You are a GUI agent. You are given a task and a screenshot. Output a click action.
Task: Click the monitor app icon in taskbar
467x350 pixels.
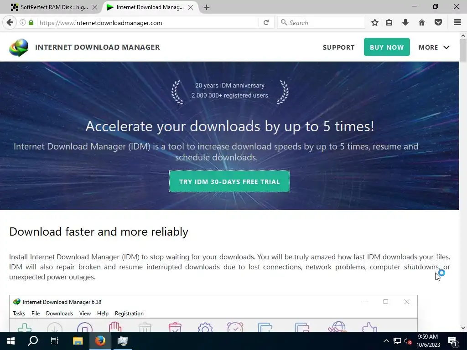tap(122, 341)
